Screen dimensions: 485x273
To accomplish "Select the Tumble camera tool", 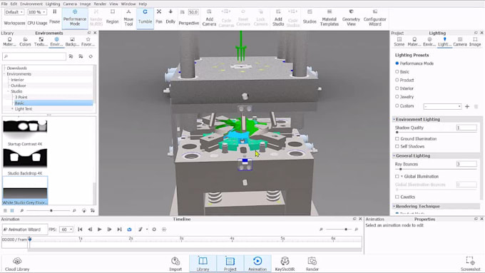I will point(145,17).
